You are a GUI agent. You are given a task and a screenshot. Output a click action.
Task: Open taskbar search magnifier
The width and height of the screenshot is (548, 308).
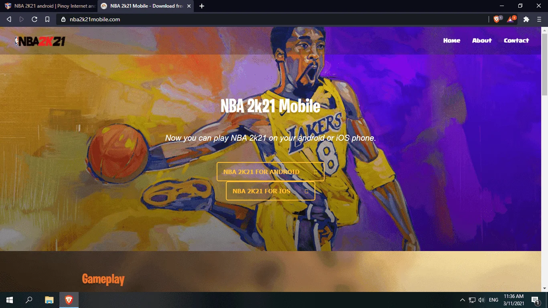29,300
